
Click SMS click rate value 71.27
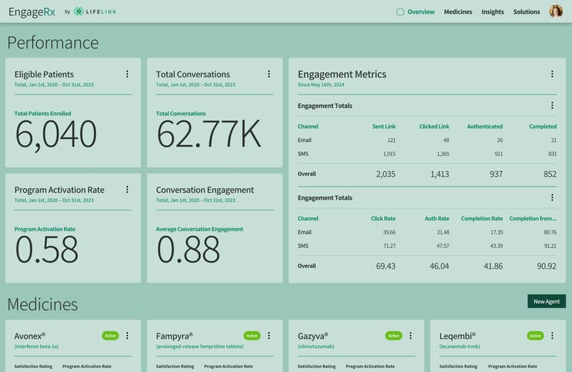pyautogui.click(x=390, y=246)
